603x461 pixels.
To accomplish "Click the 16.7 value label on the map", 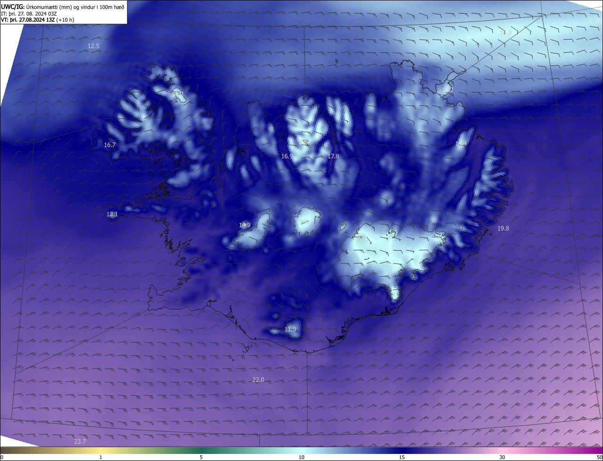I will [110, 145].
